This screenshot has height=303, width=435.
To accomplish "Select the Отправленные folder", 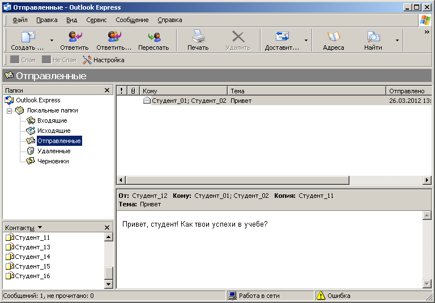I will [x=59, y=141].
